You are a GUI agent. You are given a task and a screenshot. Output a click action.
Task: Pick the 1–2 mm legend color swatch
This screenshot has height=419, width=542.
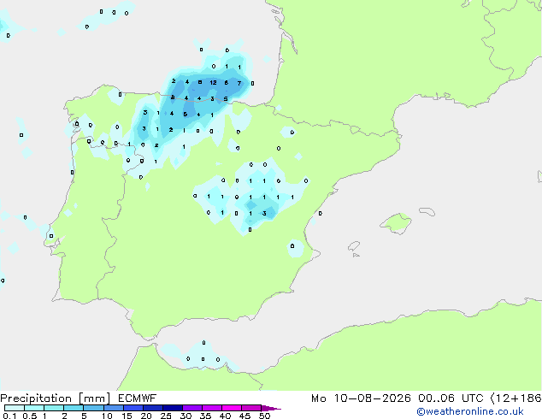pyautogui.click(x=54, y=408)
